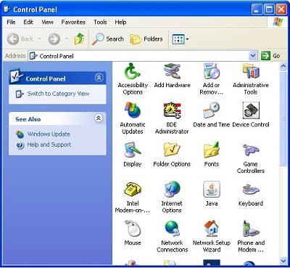Click the Search toolbar button
Screen dimensions: 290x268
click(108, 38)
